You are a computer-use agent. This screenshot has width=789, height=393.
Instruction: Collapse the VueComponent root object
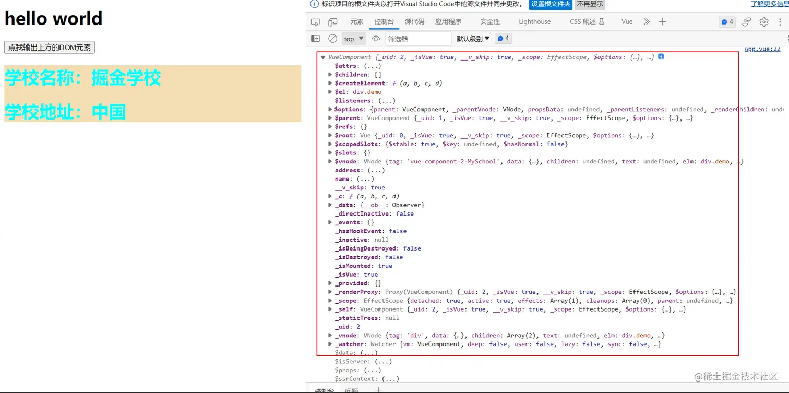(x=323, y=57)
